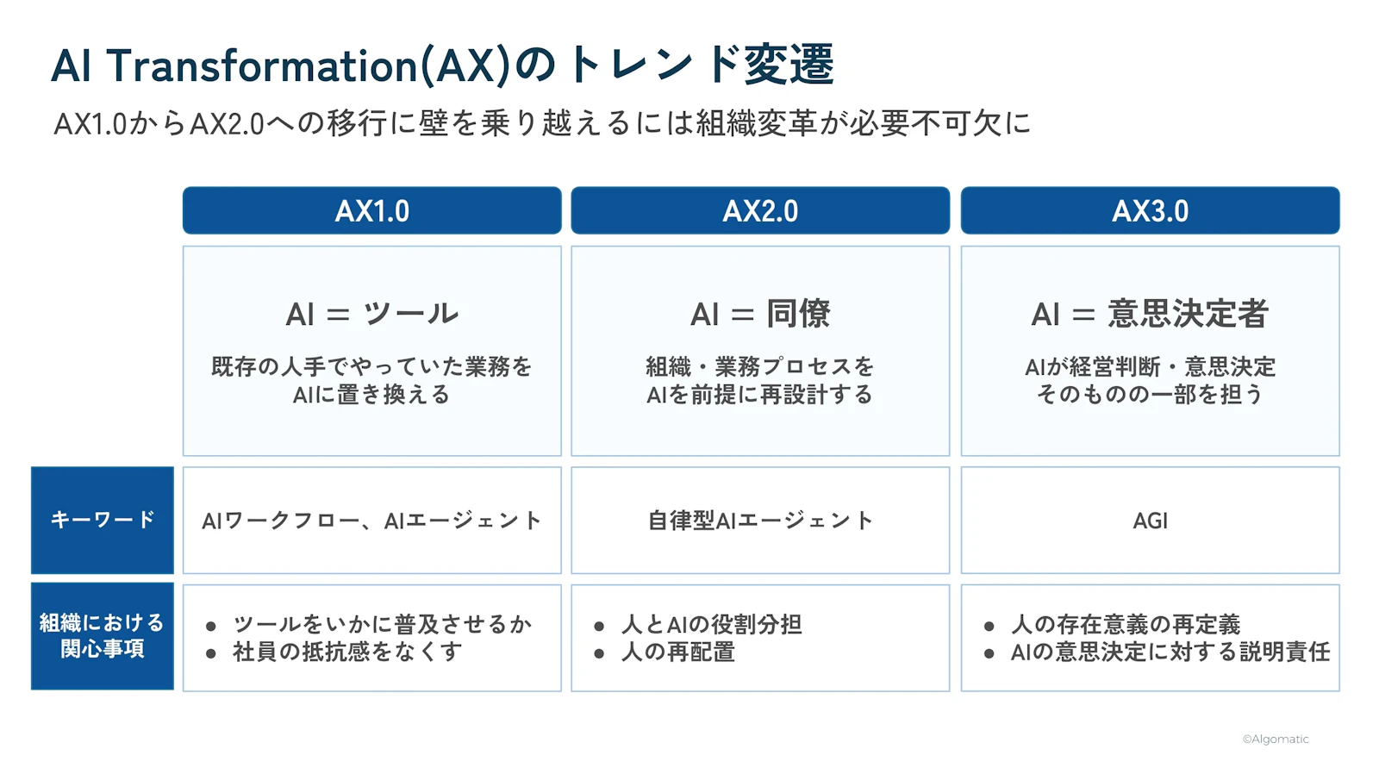The image size is (1379, 774).
Task: Click the AX1.0 column header
Action: click(371, 210)
